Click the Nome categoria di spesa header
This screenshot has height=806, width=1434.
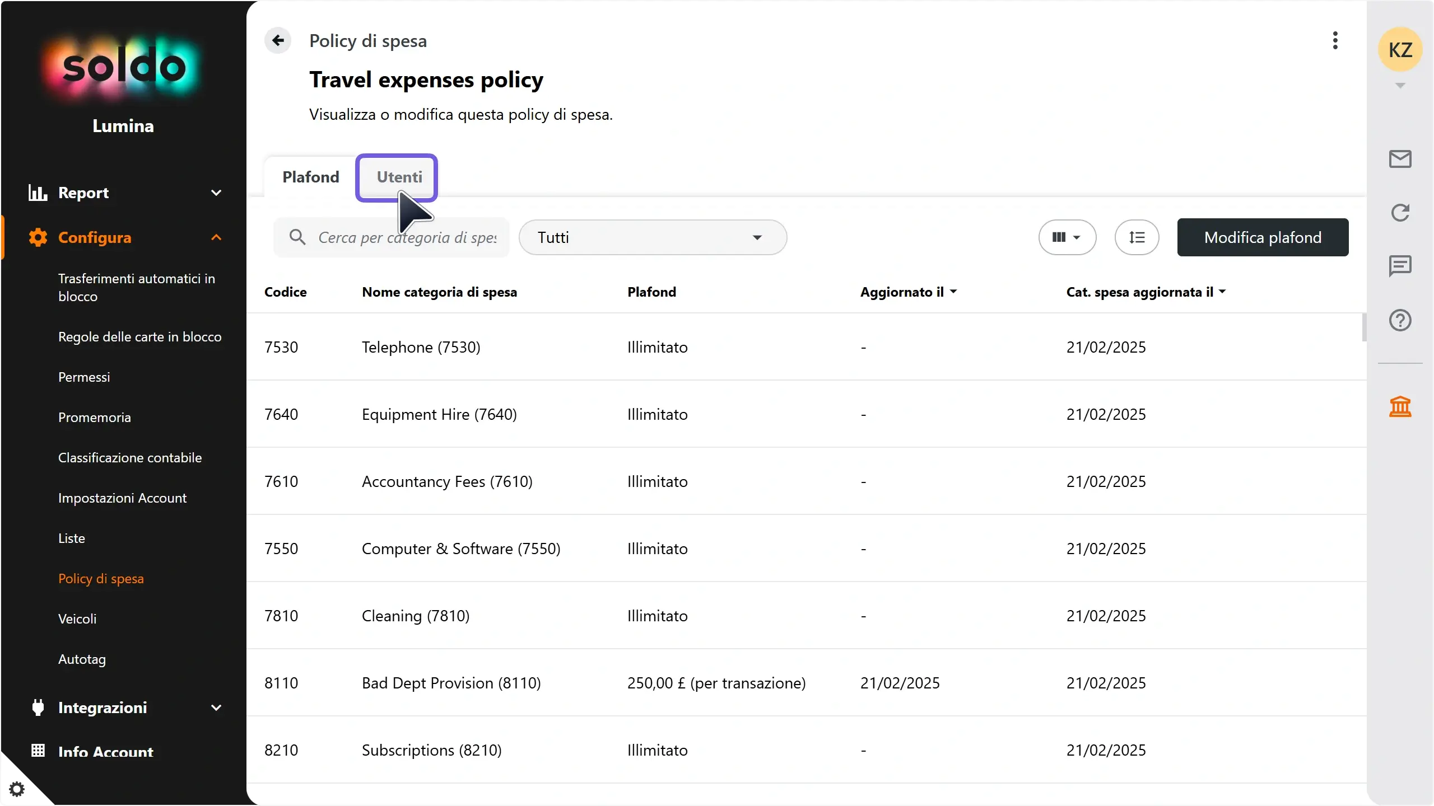(x=440, y=292)
